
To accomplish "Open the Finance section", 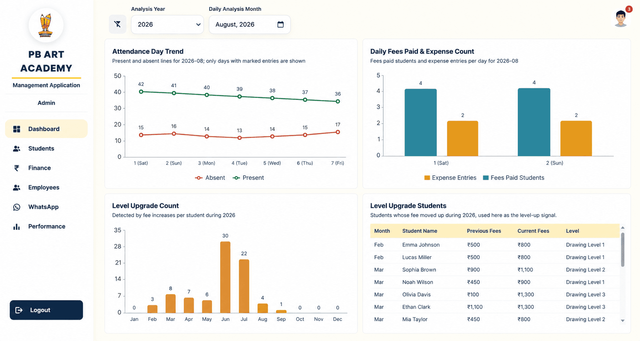I will [46, 168].
